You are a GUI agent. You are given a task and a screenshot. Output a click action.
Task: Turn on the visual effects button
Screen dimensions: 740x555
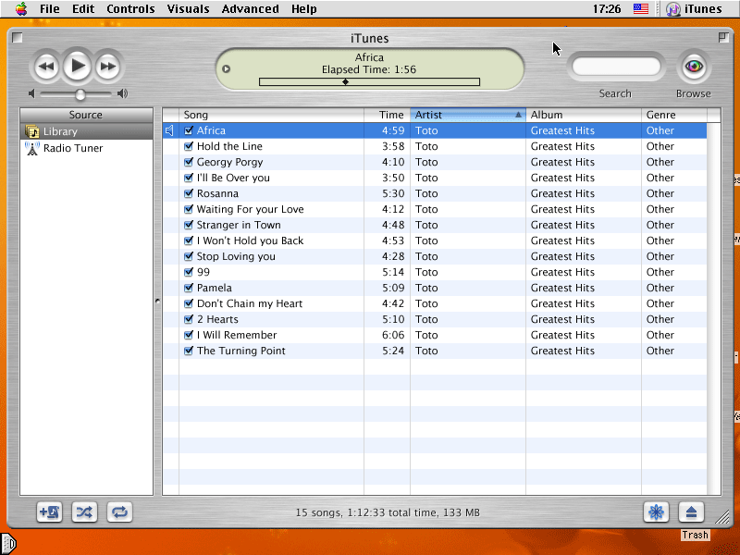point(656,512)
